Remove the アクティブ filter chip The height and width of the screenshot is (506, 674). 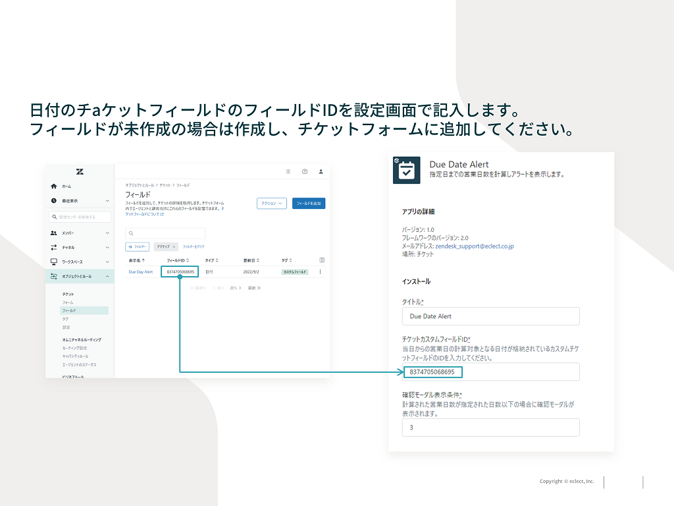point(174,246)
